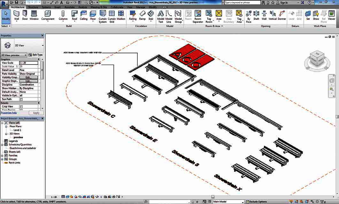This screenshot has height=204, width=339.
Task: Activate the Stair tool
Action: [151, 16]
